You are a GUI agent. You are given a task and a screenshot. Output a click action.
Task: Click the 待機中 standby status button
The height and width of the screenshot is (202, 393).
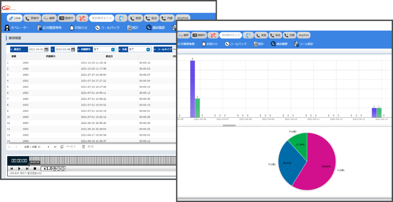pyautogui.click(x=32, y=18)
